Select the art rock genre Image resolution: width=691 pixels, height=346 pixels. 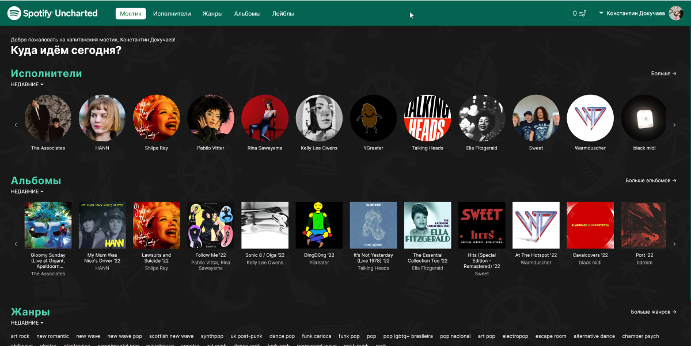tap(20, 336)
